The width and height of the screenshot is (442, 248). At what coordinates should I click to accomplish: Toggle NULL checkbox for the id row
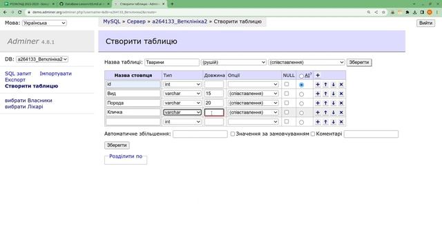[x=287, y=84]
